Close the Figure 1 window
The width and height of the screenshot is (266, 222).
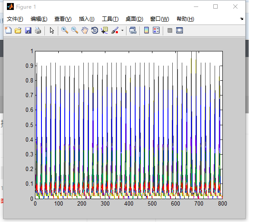(x=235, y=6)
